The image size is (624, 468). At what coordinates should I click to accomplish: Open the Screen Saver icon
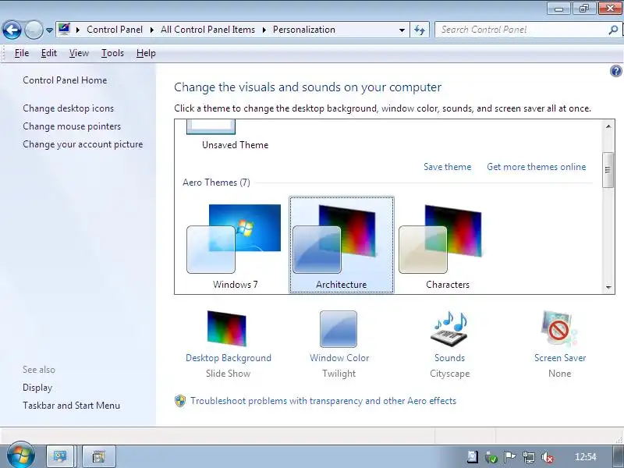coord(559,328)
